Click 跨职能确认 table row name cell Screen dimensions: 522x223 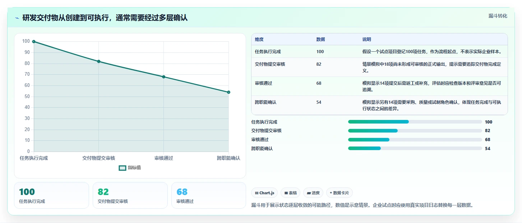pos(265,102)
